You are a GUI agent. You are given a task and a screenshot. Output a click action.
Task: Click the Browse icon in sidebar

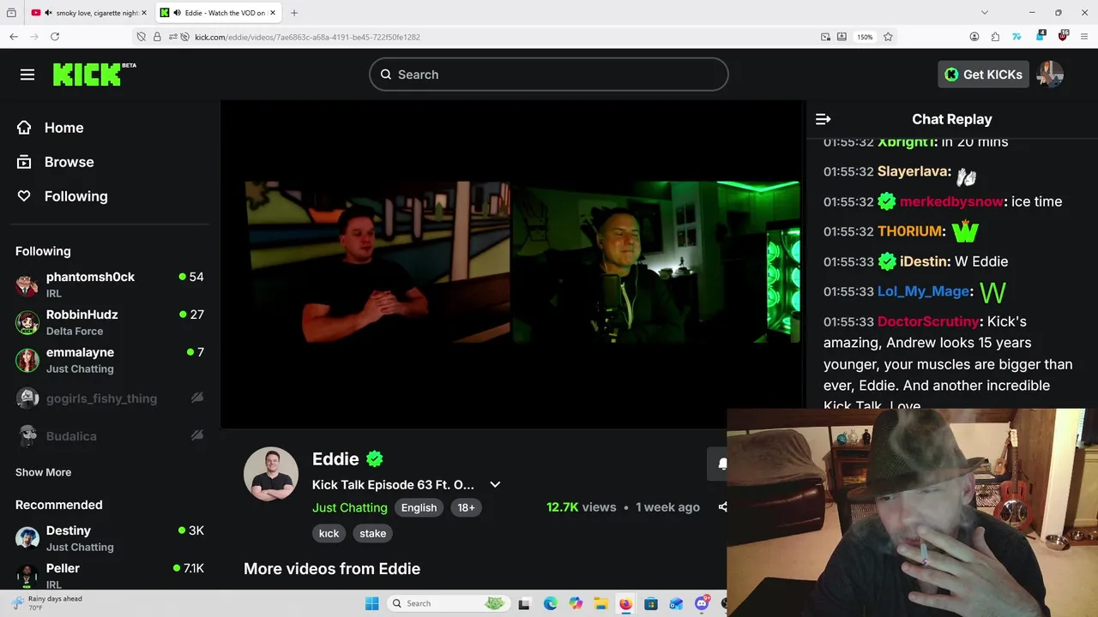24,162
